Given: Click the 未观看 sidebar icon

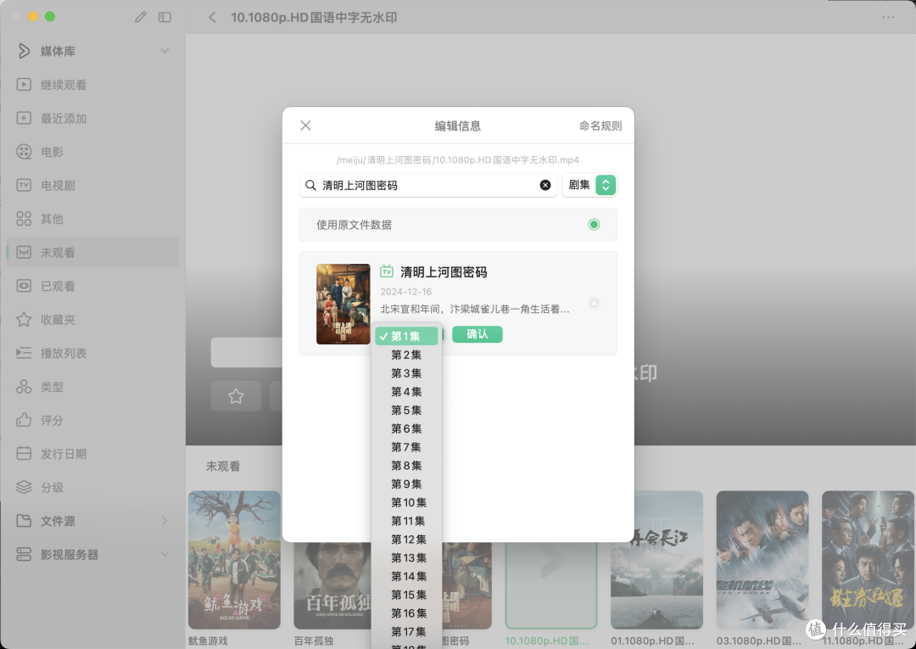Looking at the screenshot, I should coord(24,252).
